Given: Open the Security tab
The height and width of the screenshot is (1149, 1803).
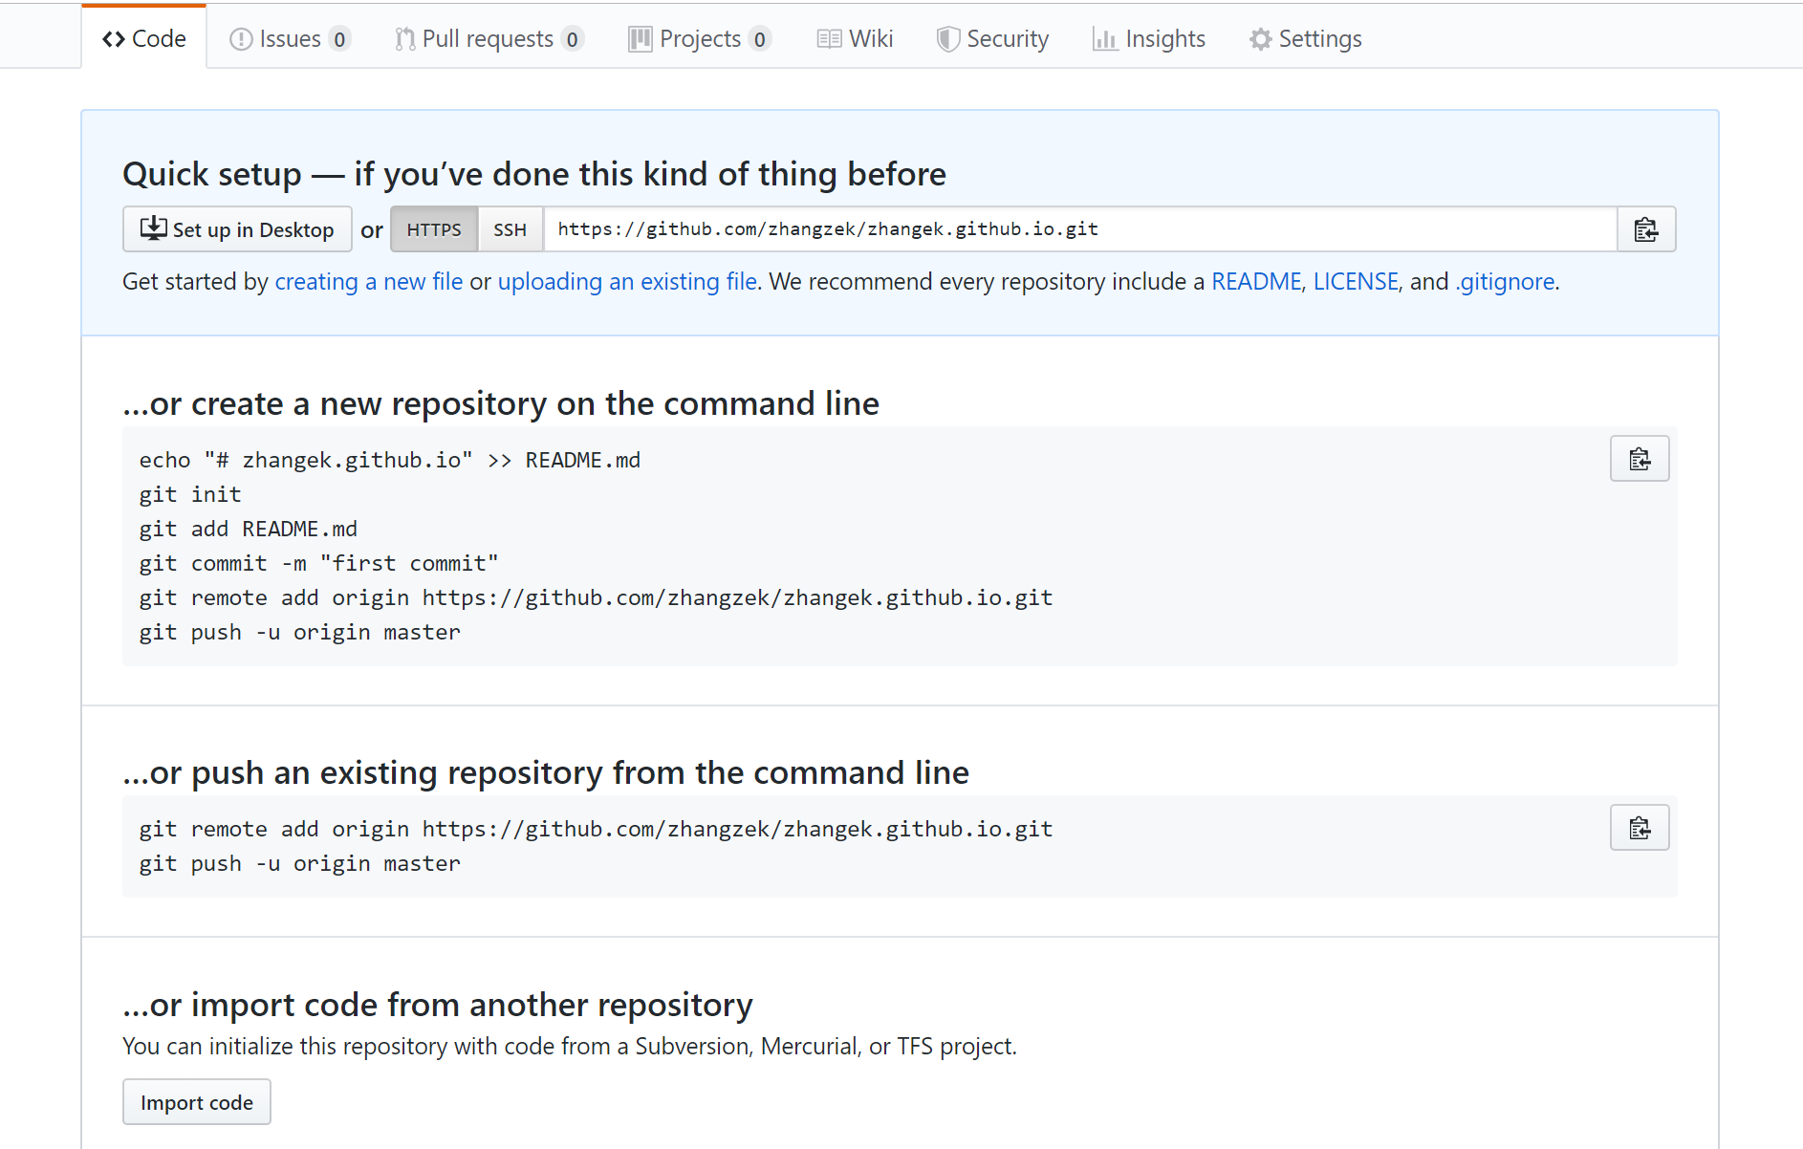Looking at the screenshot, I should tap(992, 38).
